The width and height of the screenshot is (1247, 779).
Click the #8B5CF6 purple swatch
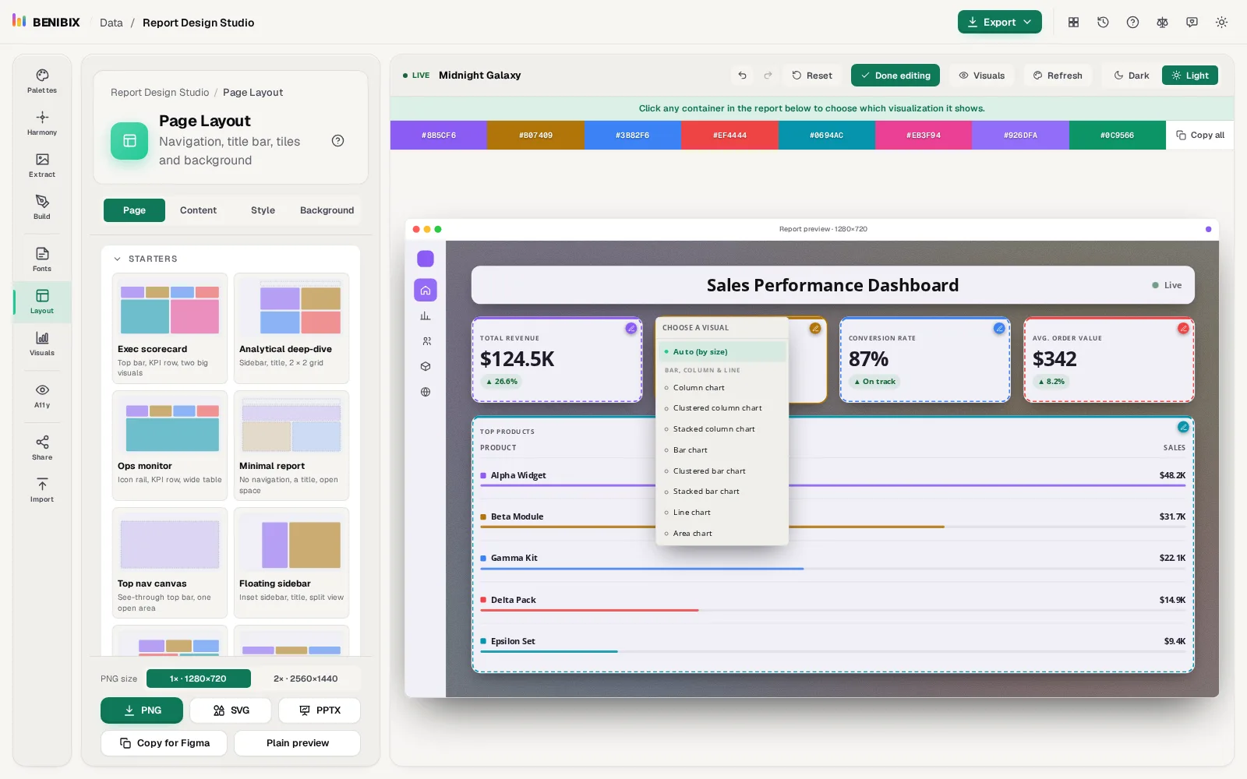(x=439, y=136)
